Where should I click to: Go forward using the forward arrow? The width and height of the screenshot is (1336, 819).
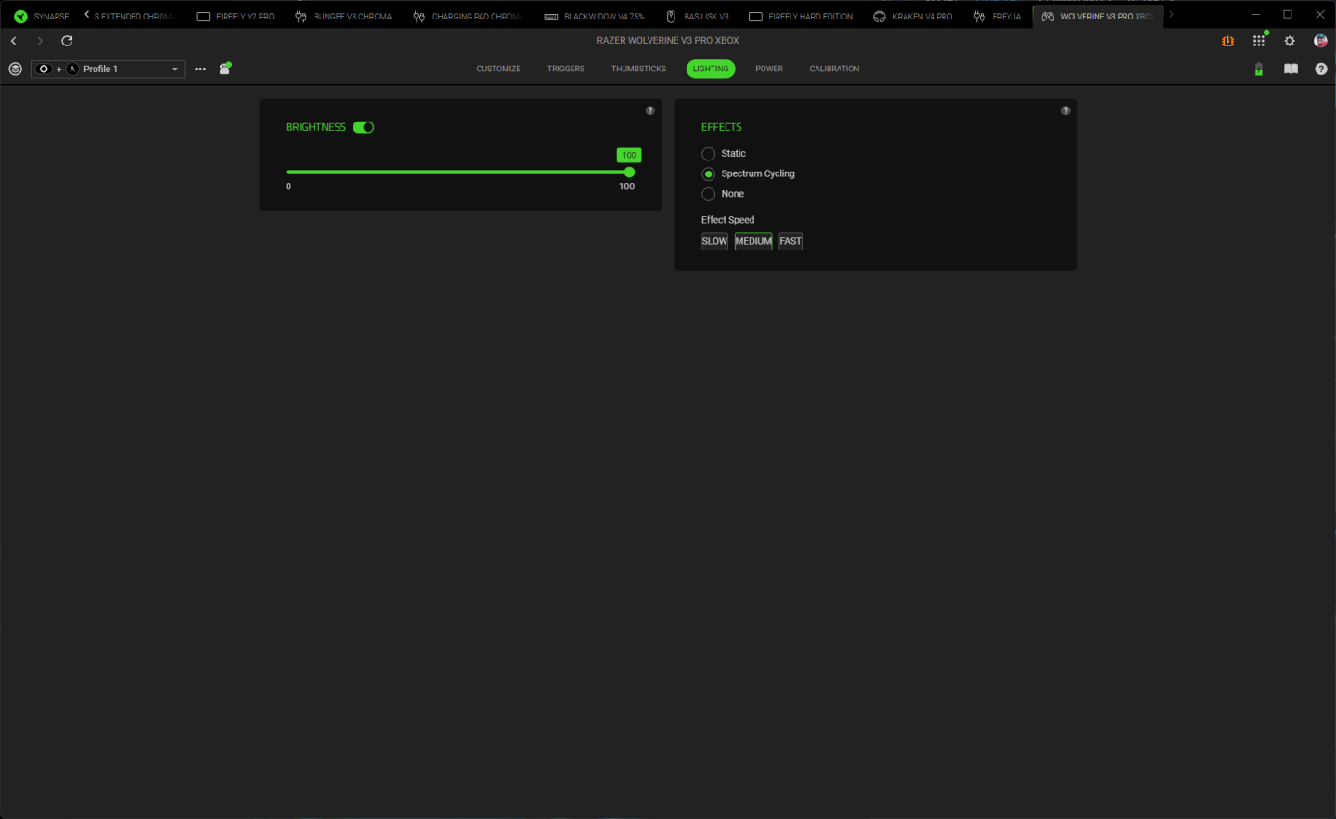pyautogui.click(x=40, y=41)
